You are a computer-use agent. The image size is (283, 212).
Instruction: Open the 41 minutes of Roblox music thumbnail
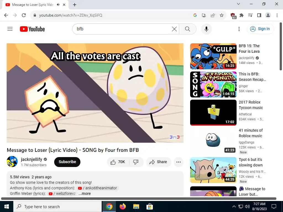[213, 141]
